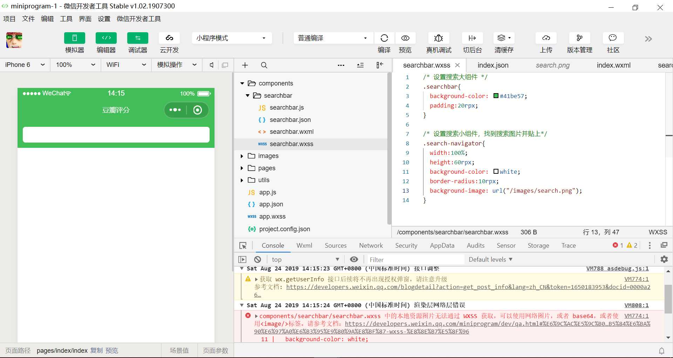Show more toolbar items chevron
Image resolution: width=673 pixels, height=358 pixels.
point(648,39)
